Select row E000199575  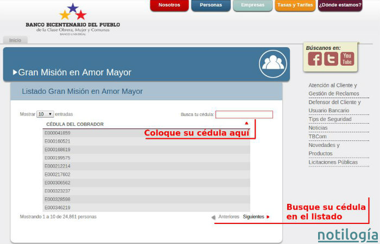click(147, 158)
